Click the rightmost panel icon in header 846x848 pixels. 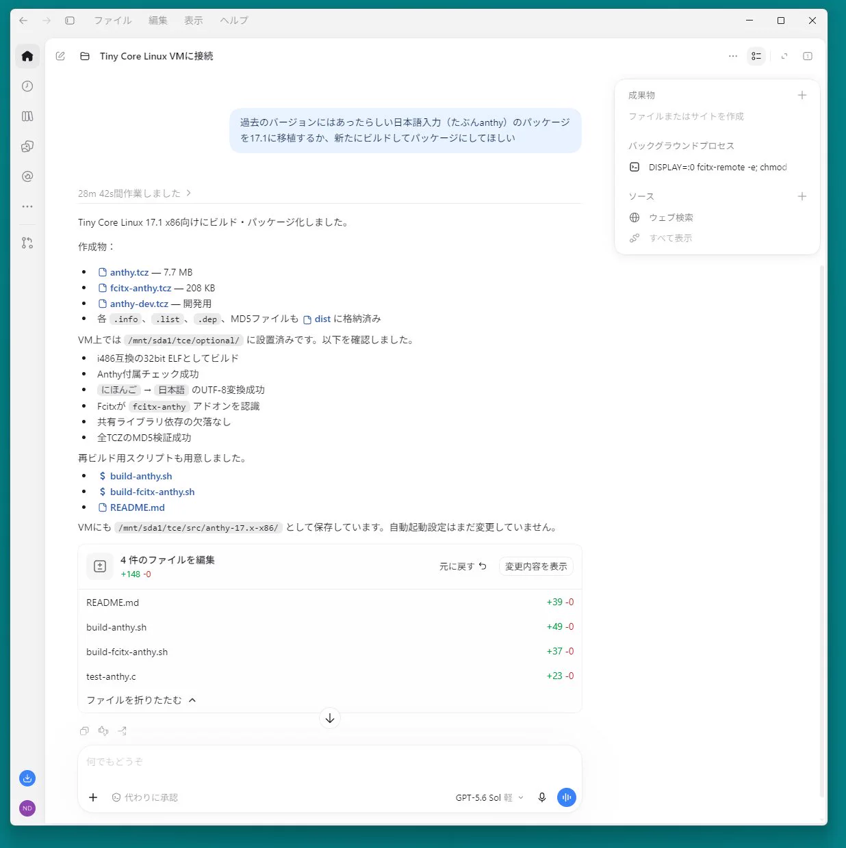tap(808, 56)
